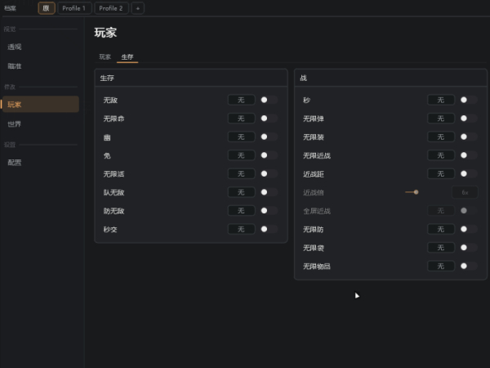Toggle the 队无敌 switch

[x=269, y=192]
